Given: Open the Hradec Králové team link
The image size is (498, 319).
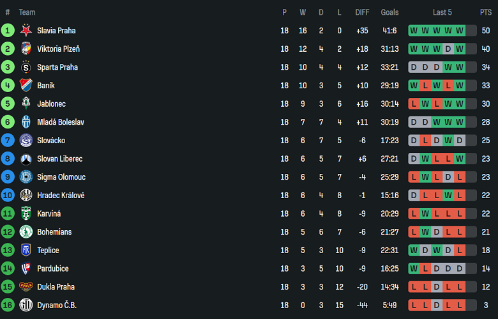Looking at the screenshot, I should (x=61, y=196).
